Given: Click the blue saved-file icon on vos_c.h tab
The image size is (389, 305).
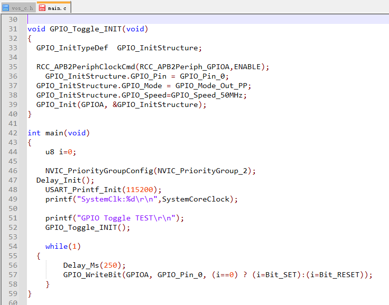Looking at the screenshot, I should (6, 8).
